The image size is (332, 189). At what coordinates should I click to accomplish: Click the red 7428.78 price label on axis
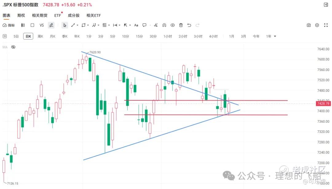[323, 103]
